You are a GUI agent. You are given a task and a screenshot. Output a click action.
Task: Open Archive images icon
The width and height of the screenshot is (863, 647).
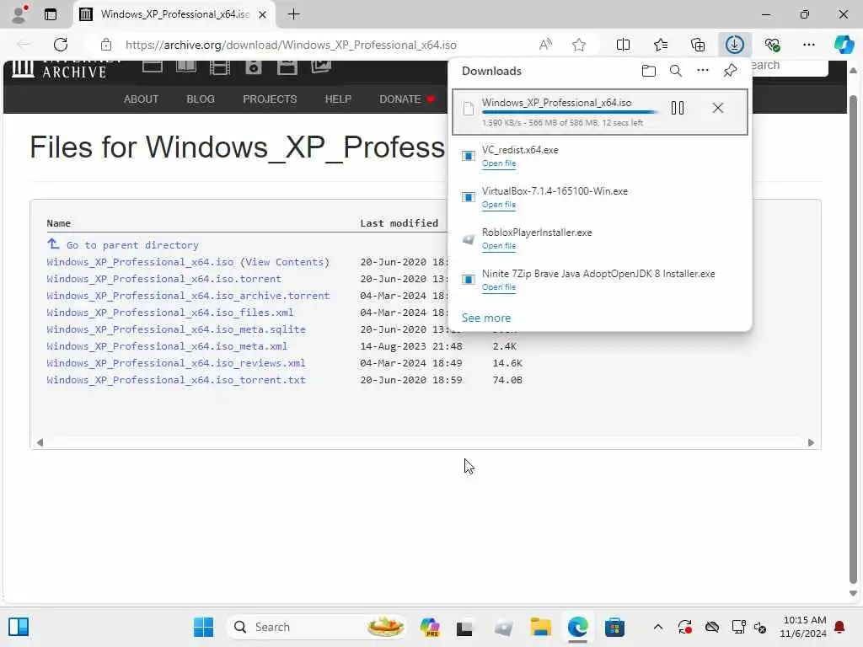pos(321,67)
